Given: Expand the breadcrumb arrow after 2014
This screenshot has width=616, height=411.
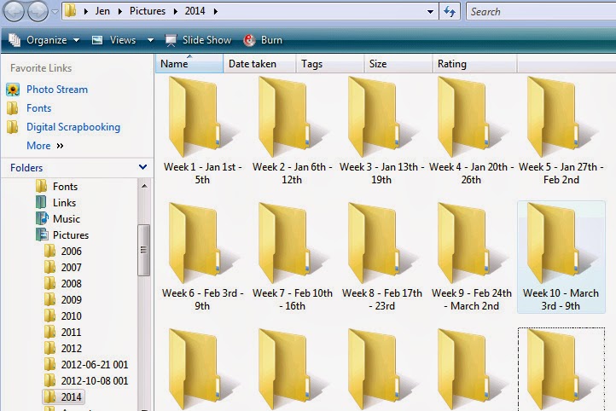Looking at the screenshot, I should tap(216, 11).
